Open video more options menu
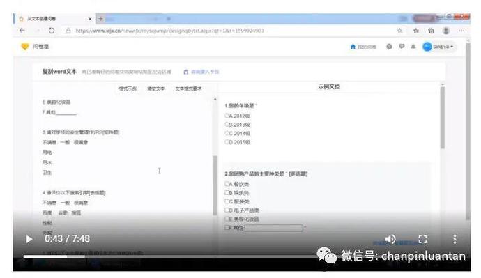Image resolution: width=481 pixels, height=278 pixels. [455, 239]
